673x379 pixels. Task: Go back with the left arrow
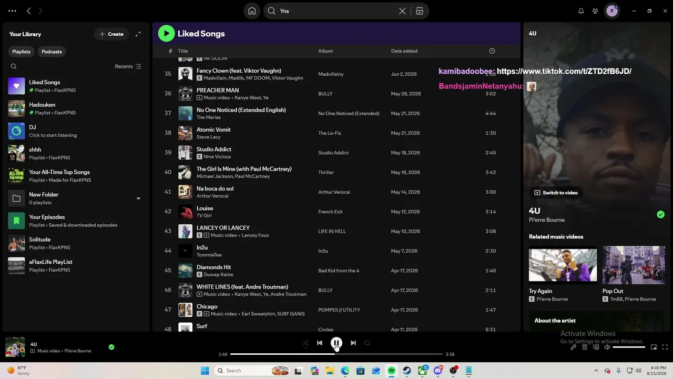[29, 11]
